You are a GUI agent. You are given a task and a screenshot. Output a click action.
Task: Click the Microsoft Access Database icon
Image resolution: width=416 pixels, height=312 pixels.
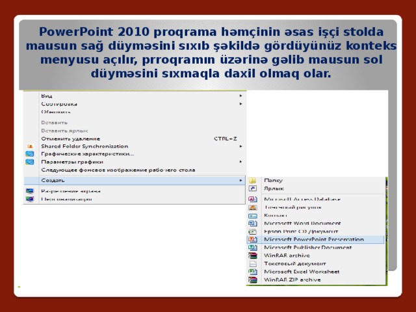pos(253,199)
